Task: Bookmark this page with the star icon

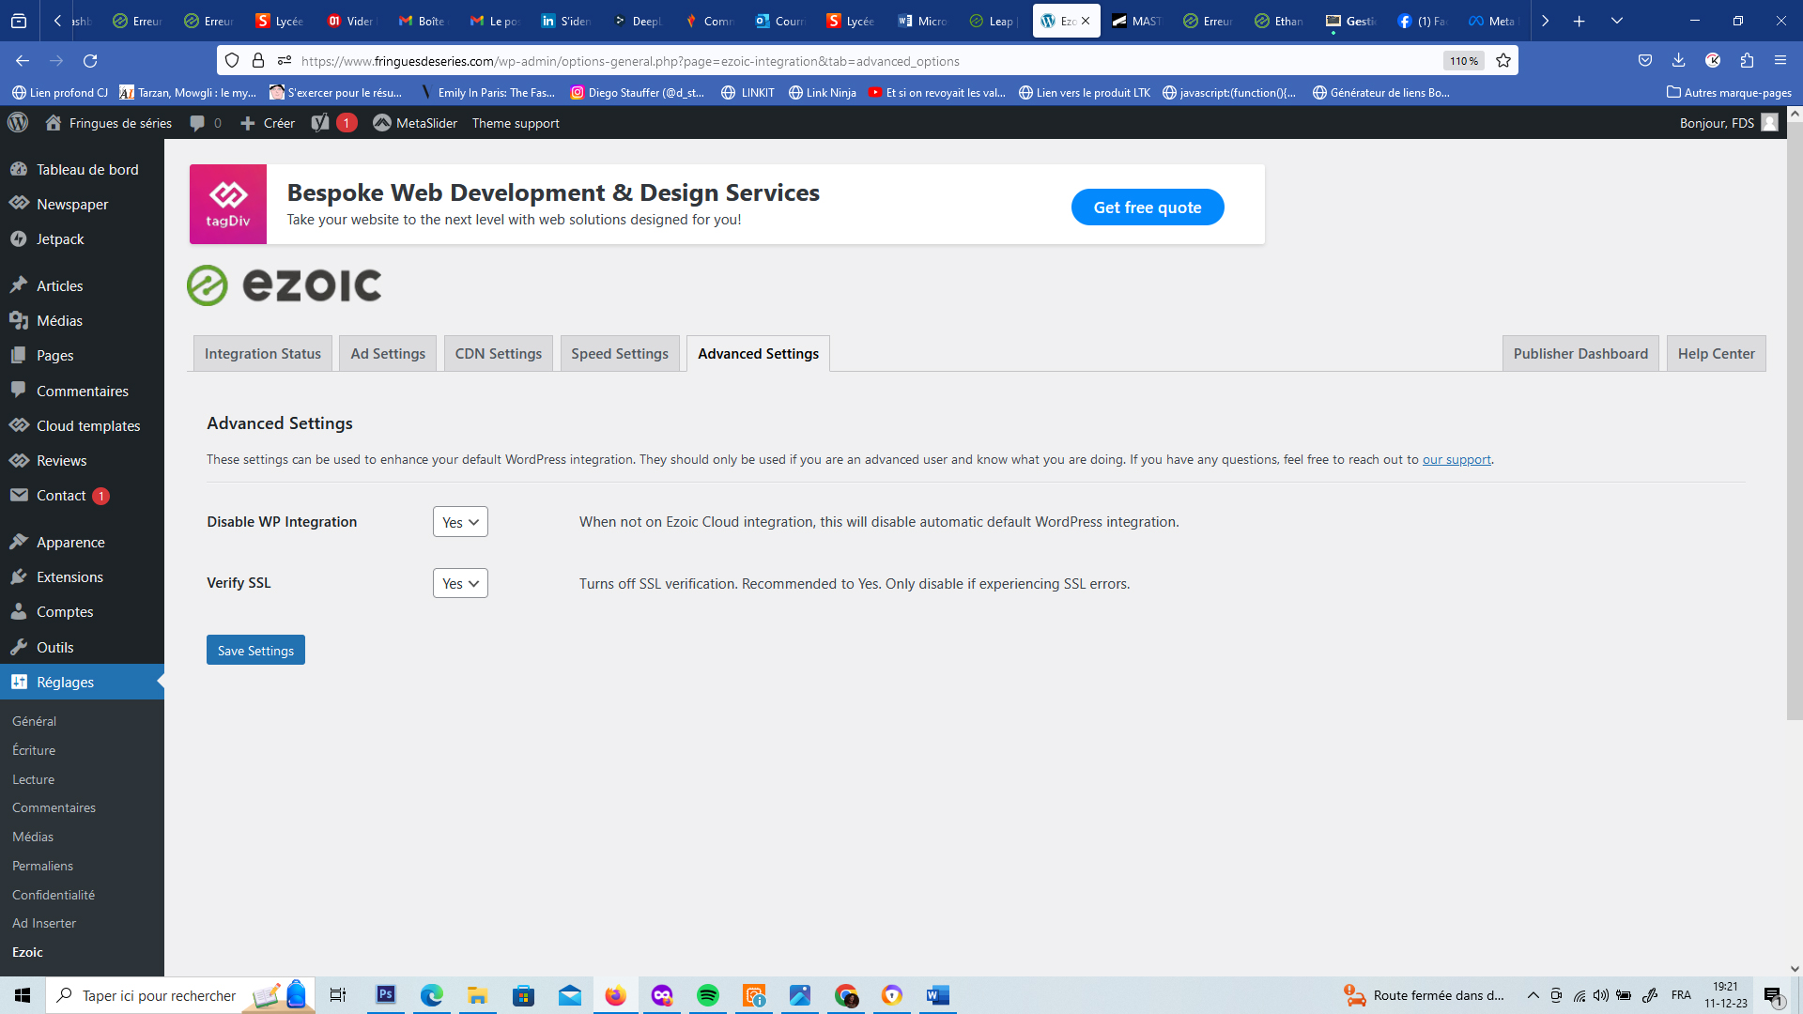Action: coord(1503,61)
